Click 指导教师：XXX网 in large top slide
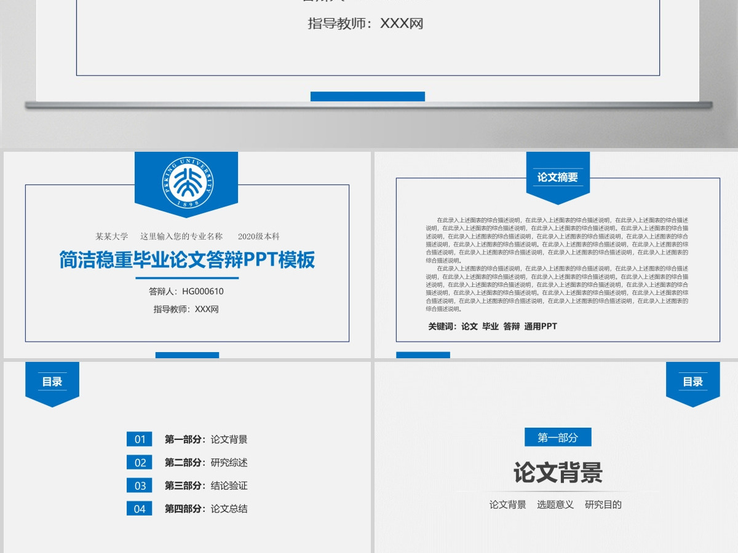The image size is (738, 553). 366,24
